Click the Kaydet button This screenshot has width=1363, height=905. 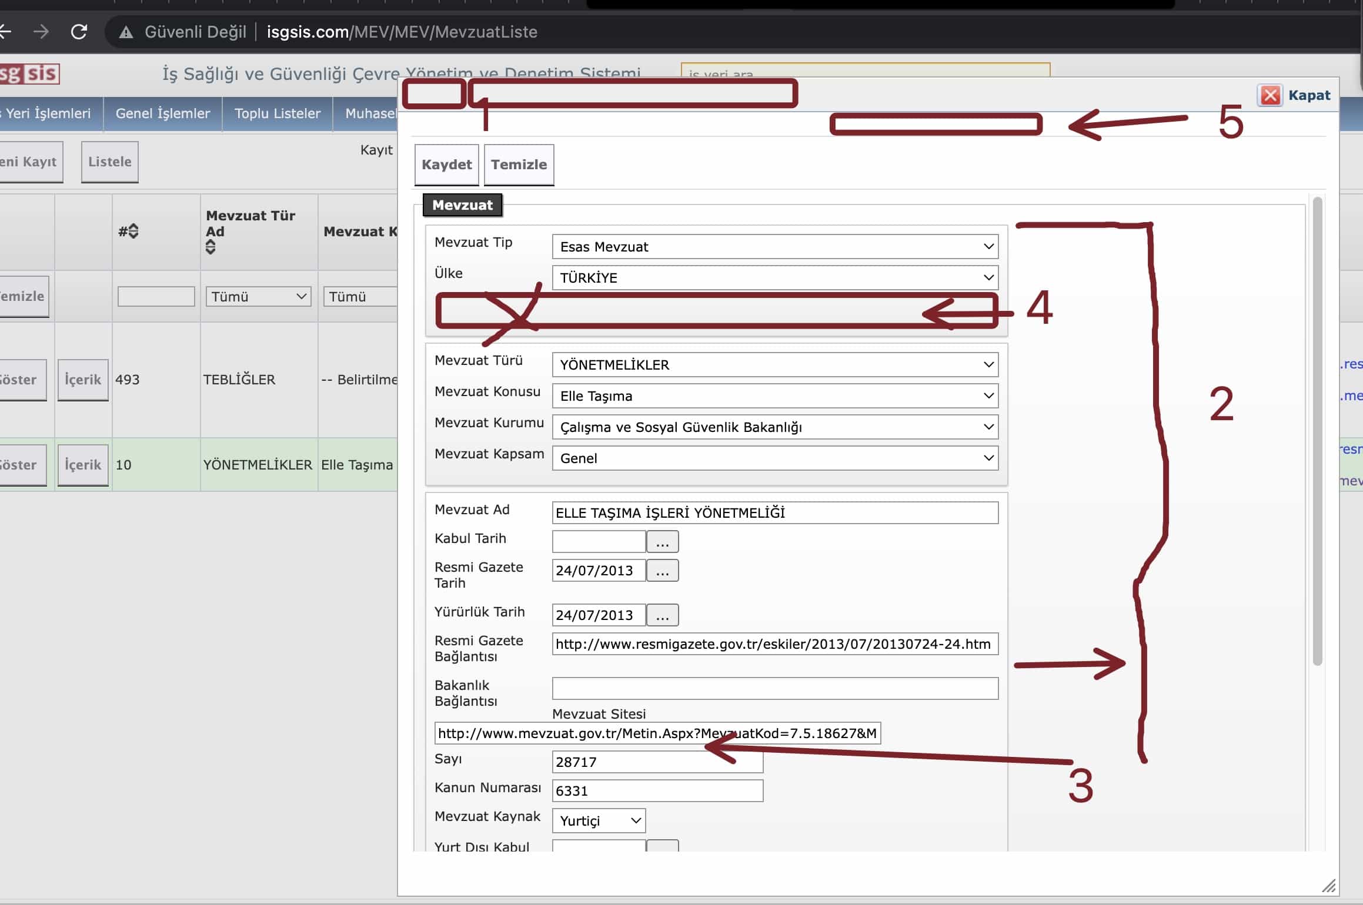(x=446, y=165)
